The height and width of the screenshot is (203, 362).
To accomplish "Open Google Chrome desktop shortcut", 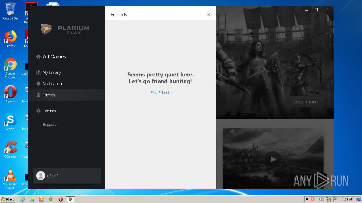I will 10,69.
